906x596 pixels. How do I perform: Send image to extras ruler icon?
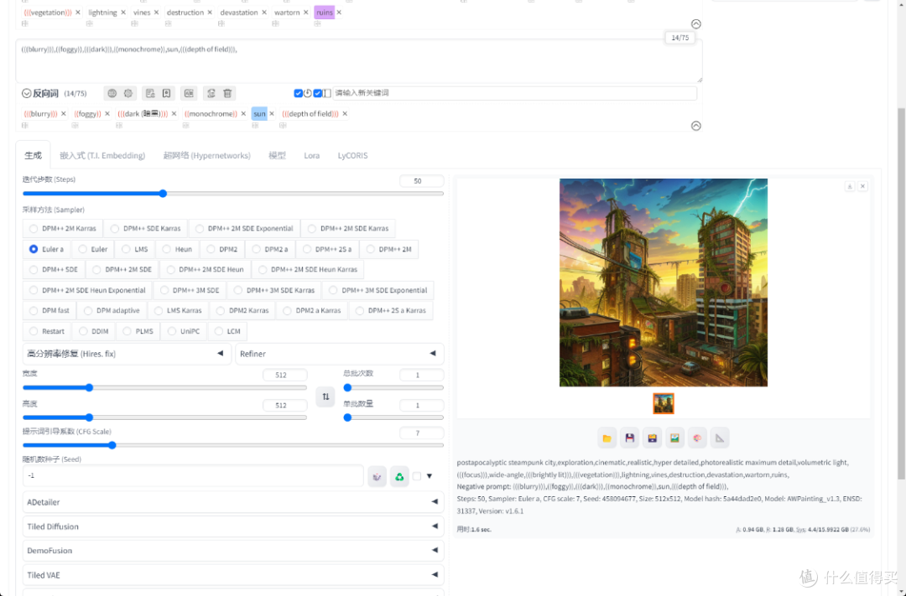pos(720,438)
